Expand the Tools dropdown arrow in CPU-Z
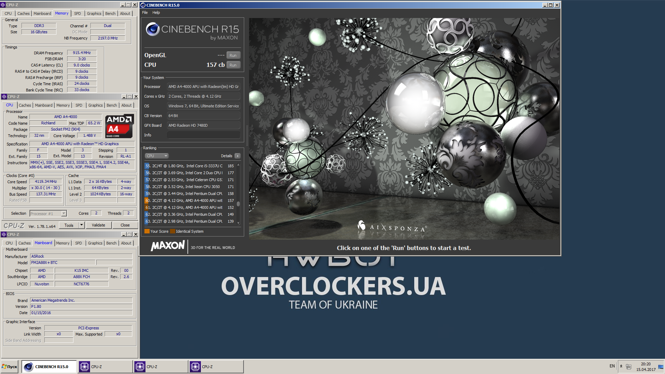665x374 pixels. point(82,225)
